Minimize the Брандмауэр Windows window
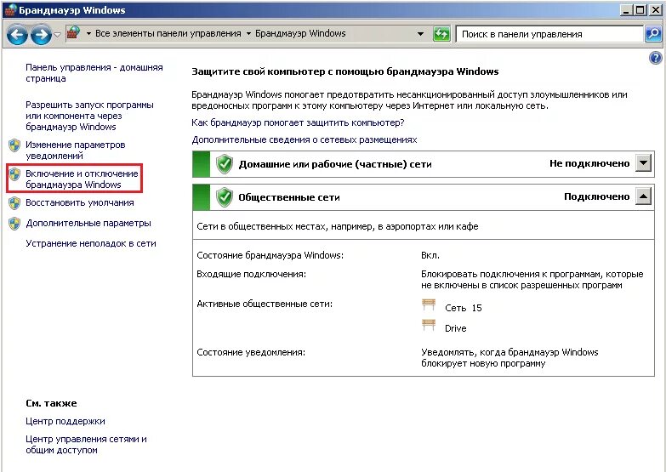 coord(625,10)
